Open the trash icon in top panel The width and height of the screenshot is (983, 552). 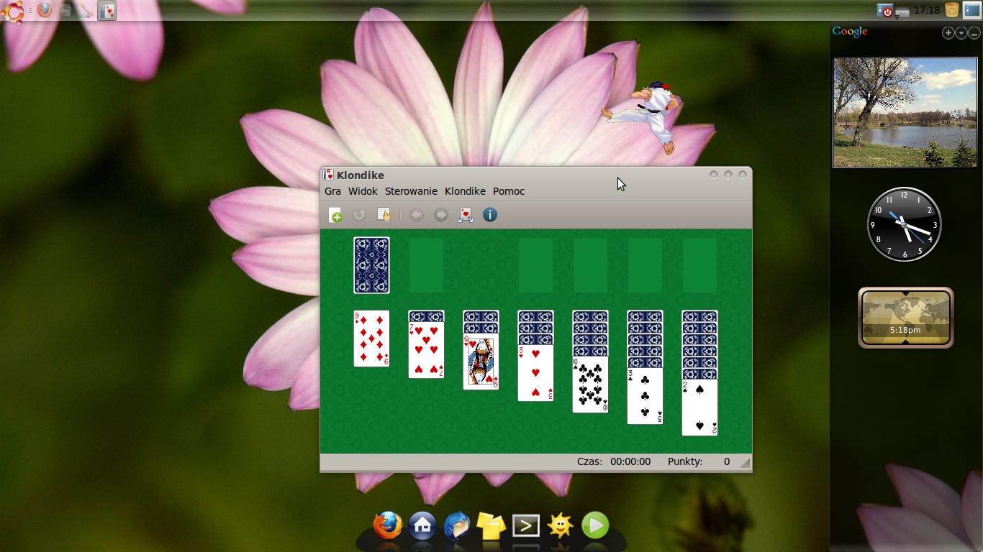tap(952, 10)
